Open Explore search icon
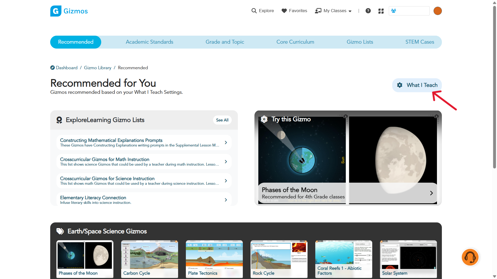 254,11
